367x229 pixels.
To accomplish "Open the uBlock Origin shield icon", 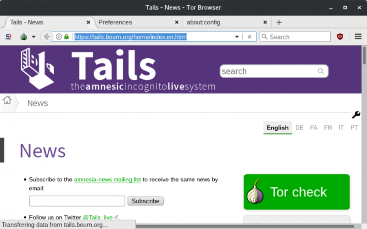I will click(340, 37).
